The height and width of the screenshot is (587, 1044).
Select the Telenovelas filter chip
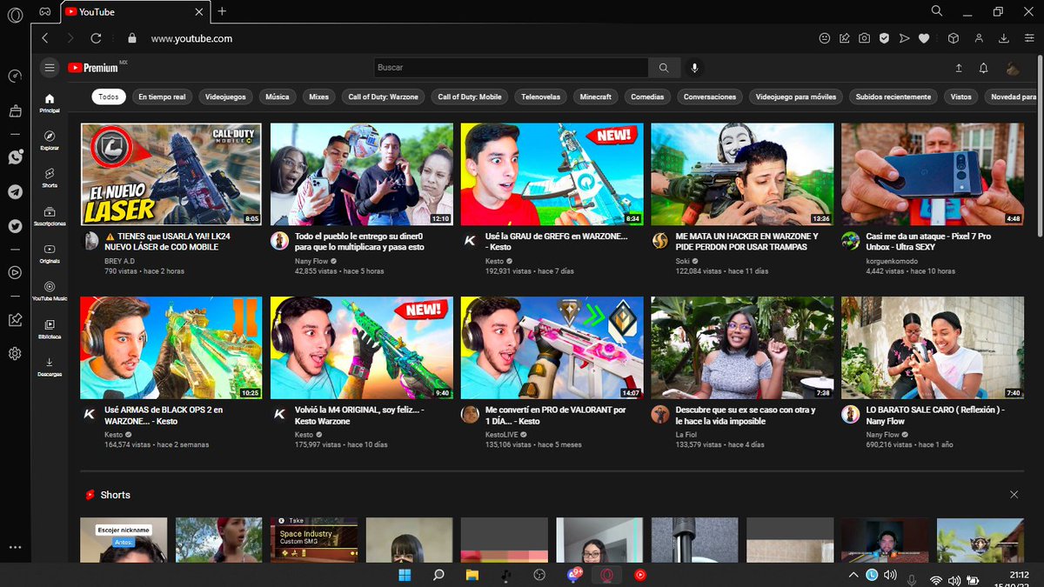[541, 97]
